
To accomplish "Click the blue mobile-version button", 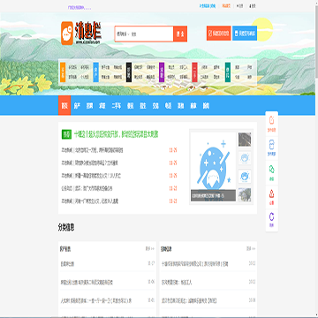I will (x=245, y=34).
